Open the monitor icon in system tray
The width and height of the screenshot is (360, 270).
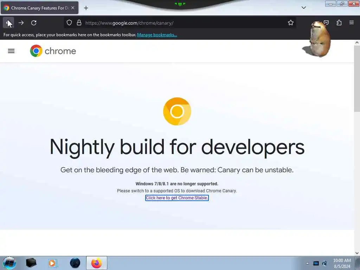316,263
